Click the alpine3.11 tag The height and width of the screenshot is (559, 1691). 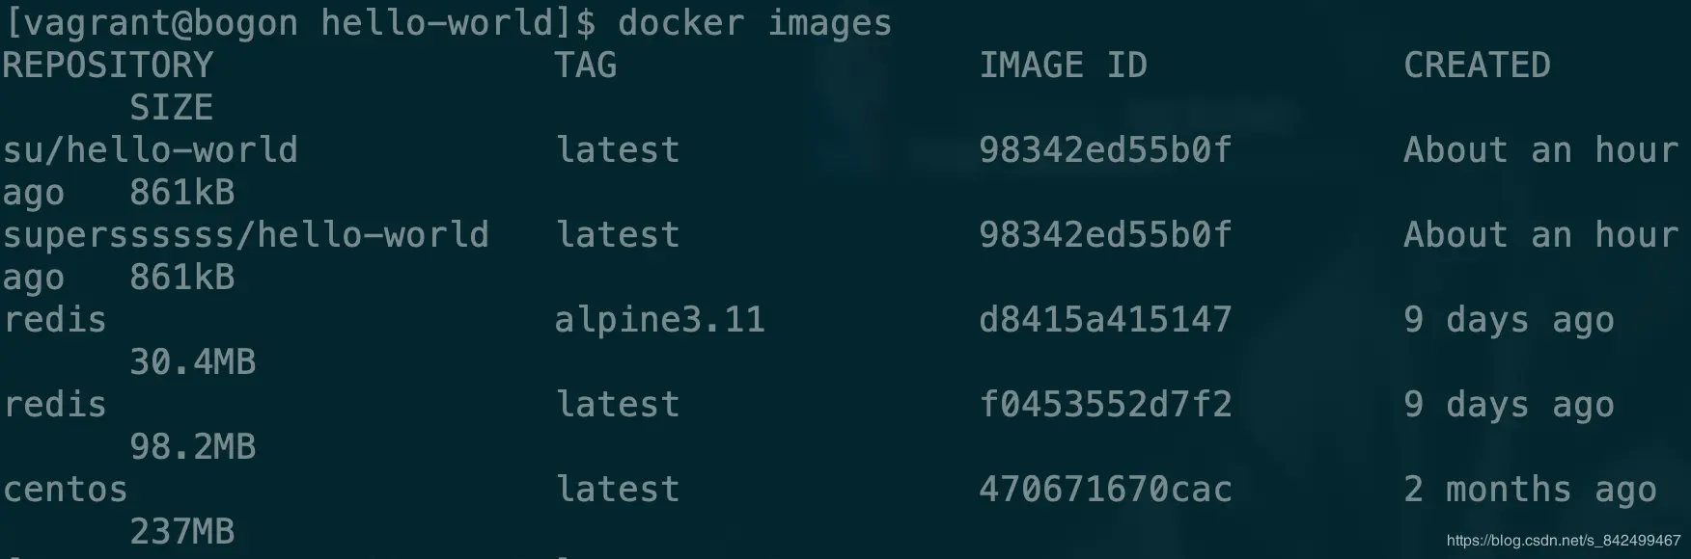click(x=659, y=319)
